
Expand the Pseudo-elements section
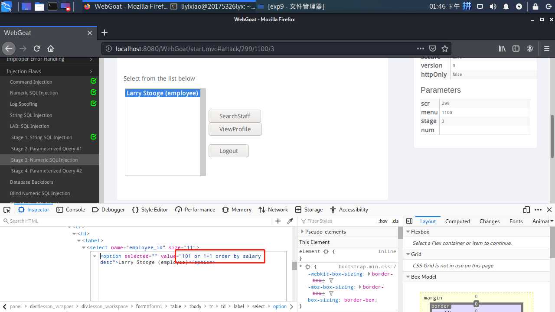[x=301, y=232]
